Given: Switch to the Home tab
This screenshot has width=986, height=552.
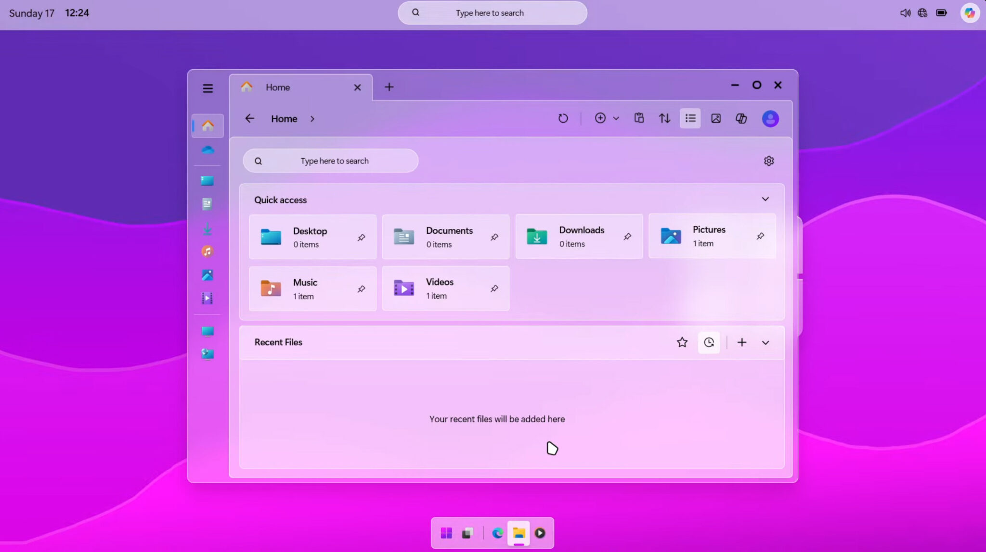Looking at the screenshot, I should 277,87.
